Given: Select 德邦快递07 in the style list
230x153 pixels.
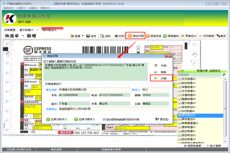Looking at the screenshot, I should click(x=200, y=127).
